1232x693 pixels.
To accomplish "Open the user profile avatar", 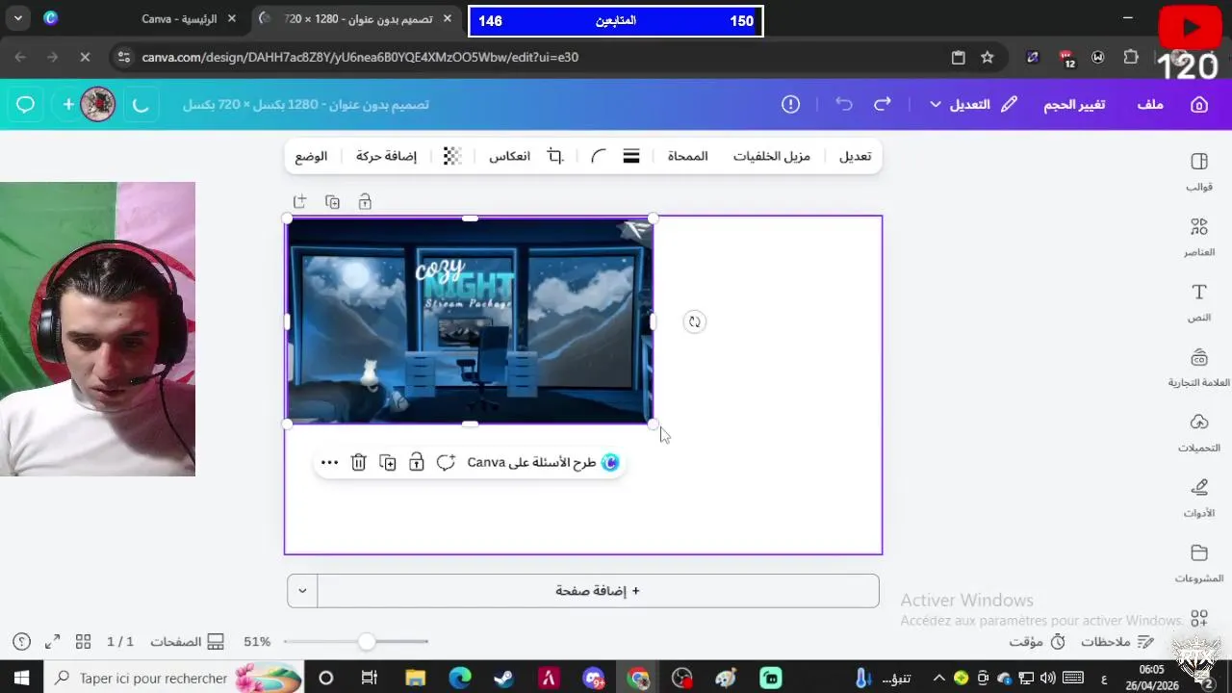I will pos(98,104).
